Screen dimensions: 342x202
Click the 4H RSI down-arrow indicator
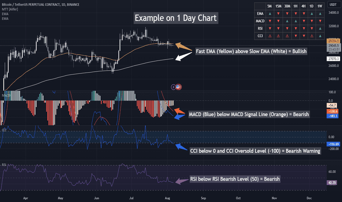point(303,28)
